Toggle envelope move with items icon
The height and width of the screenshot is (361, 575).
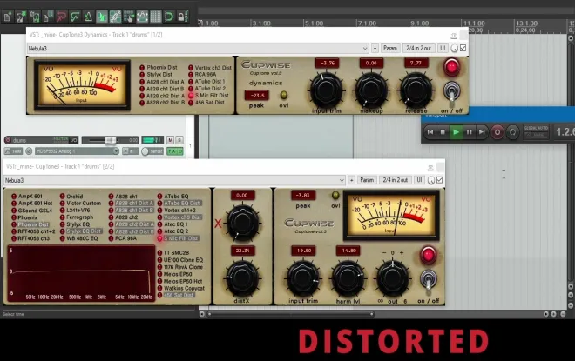click(x=142, y=17)
